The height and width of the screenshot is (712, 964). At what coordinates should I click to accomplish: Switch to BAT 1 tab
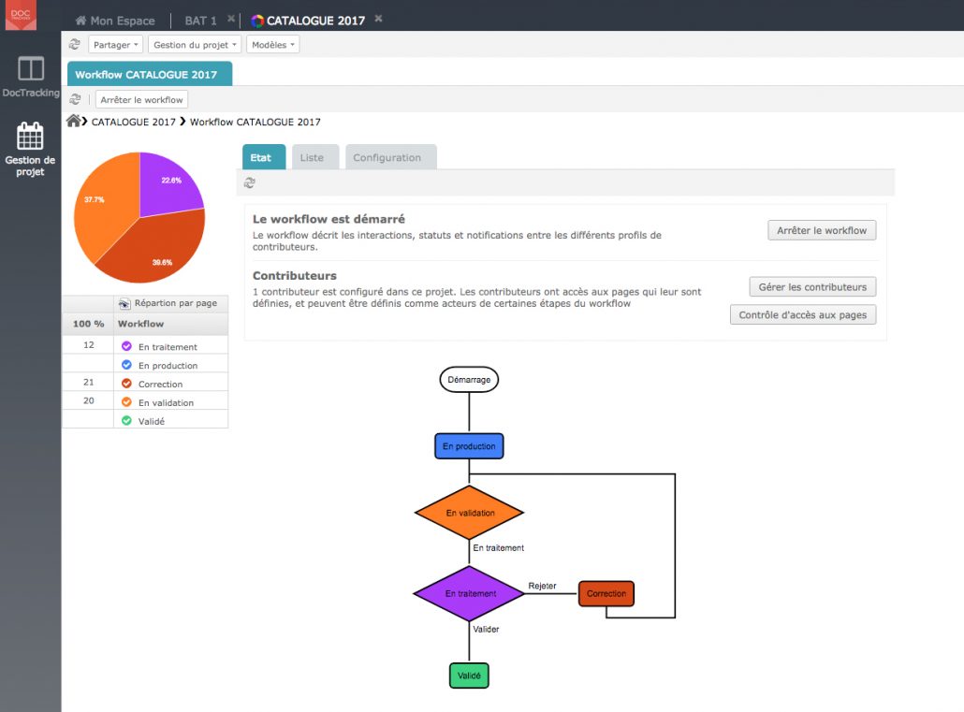click(200, 21)
